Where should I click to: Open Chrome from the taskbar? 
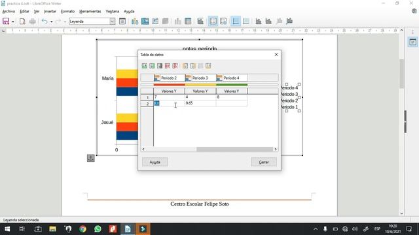coord(83,229)
